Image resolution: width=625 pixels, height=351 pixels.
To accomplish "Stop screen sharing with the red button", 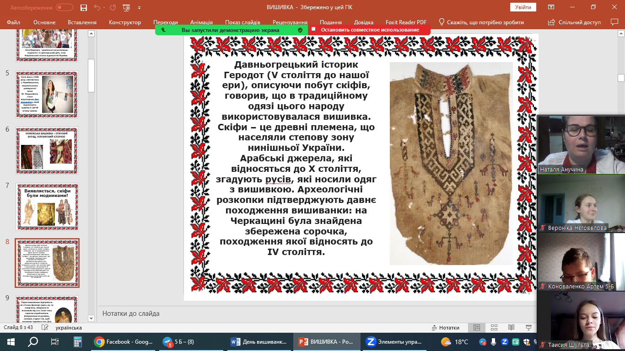I will click(369, 30).
